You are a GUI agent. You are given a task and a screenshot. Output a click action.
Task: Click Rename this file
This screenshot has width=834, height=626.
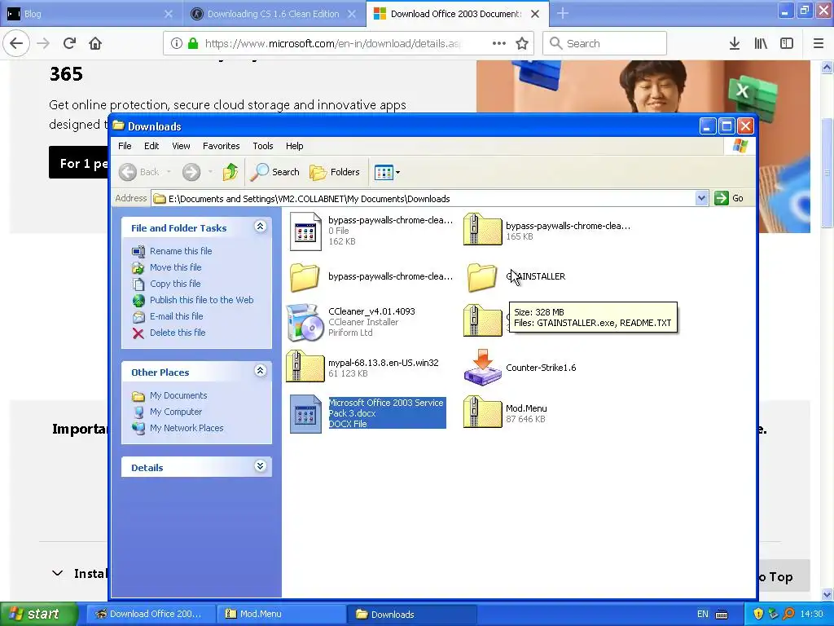[x=181, y=251]
